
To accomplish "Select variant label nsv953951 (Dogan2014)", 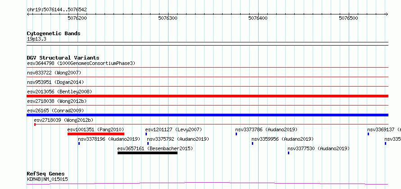I will pyautogui.click(x=55, y=83).
